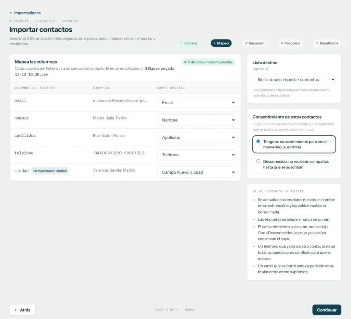Open the Nombre destination field dropdown
Screen dimensions: 351x319
click(x=196, y=120)
